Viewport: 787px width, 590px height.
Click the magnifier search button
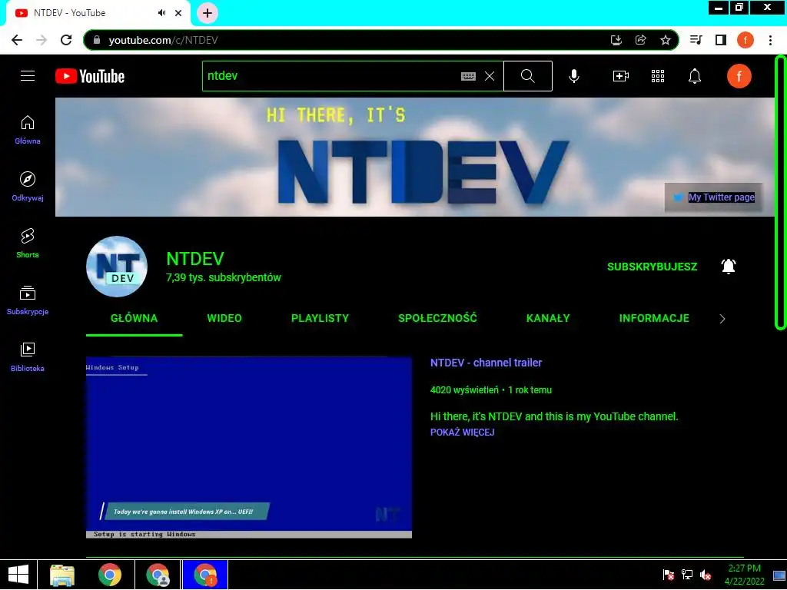[527, 76]
